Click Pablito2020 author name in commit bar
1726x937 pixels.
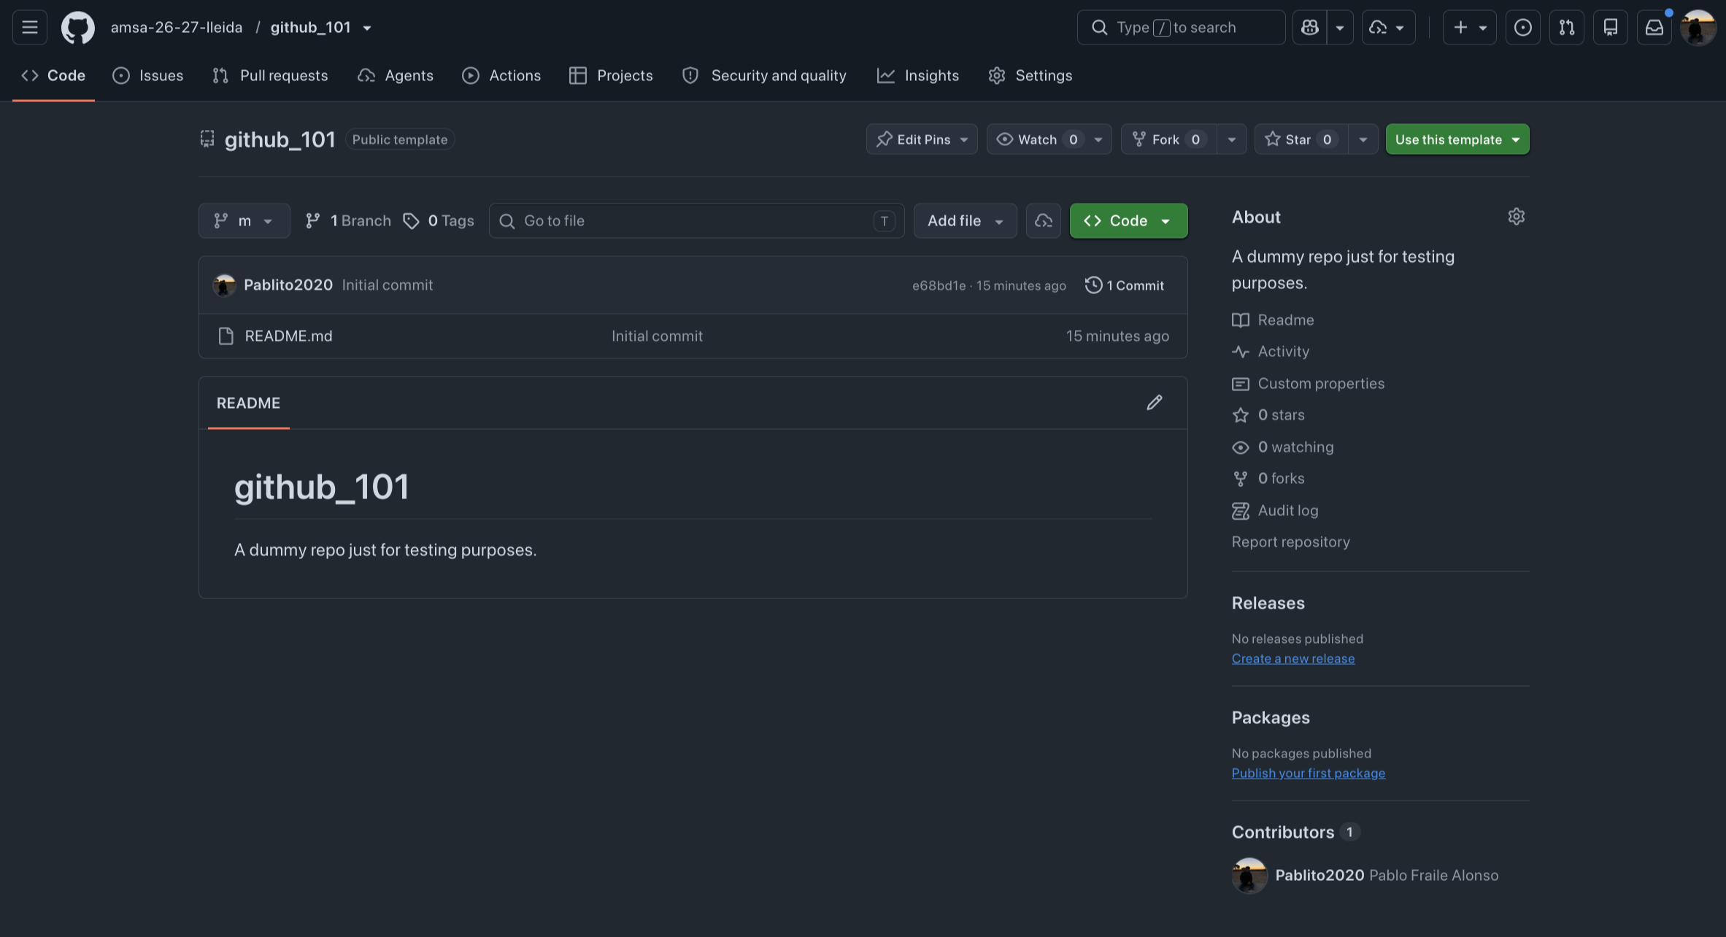click(x=288, y=285)
